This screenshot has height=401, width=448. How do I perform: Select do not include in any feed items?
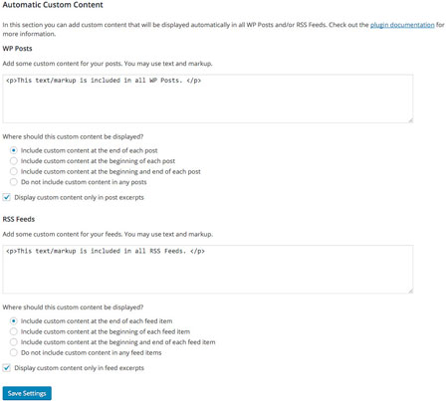pyautogui.click(x=13, y=352)
